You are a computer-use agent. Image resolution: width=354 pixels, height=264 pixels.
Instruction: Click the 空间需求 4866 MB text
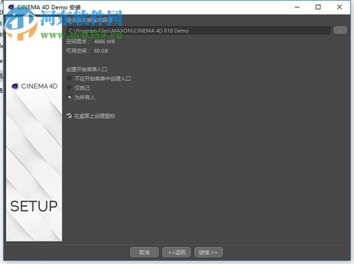tap(90, 41)
